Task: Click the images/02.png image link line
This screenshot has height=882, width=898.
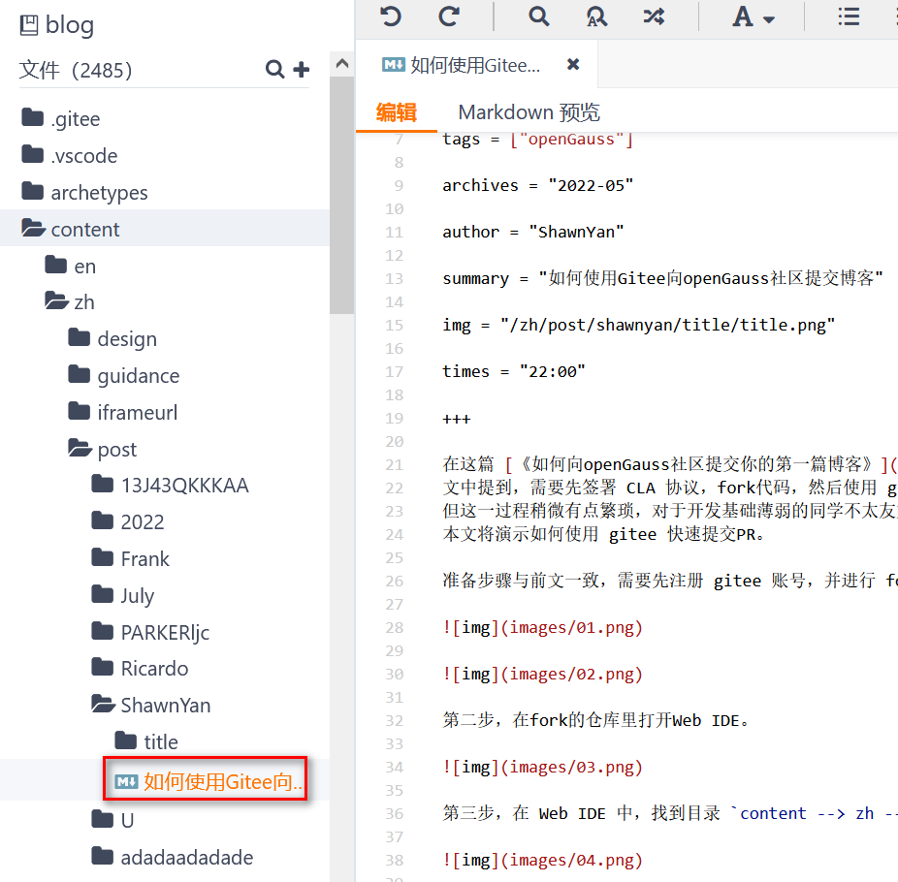Action: [542, 674]
